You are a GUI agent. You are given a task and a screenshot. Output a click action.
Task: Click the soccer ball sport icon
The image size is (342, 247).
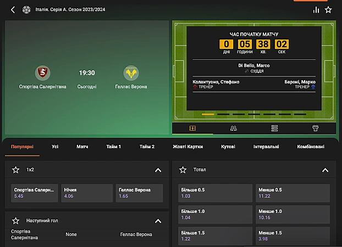point(26,9)
